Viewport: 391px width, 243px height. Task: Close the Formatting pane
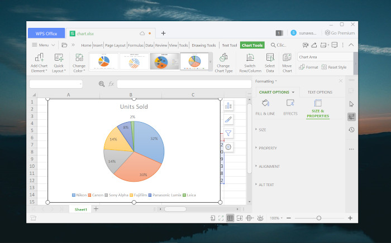[x=341, y=81]
